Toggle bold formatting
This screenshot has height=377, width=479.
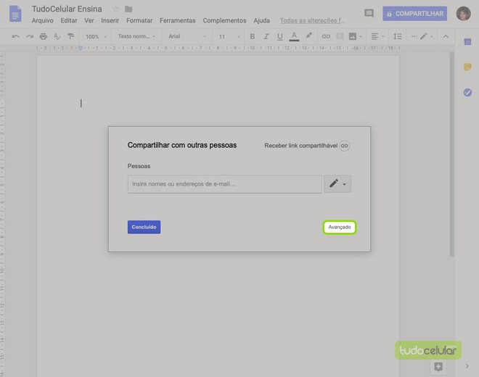point(253,36)
